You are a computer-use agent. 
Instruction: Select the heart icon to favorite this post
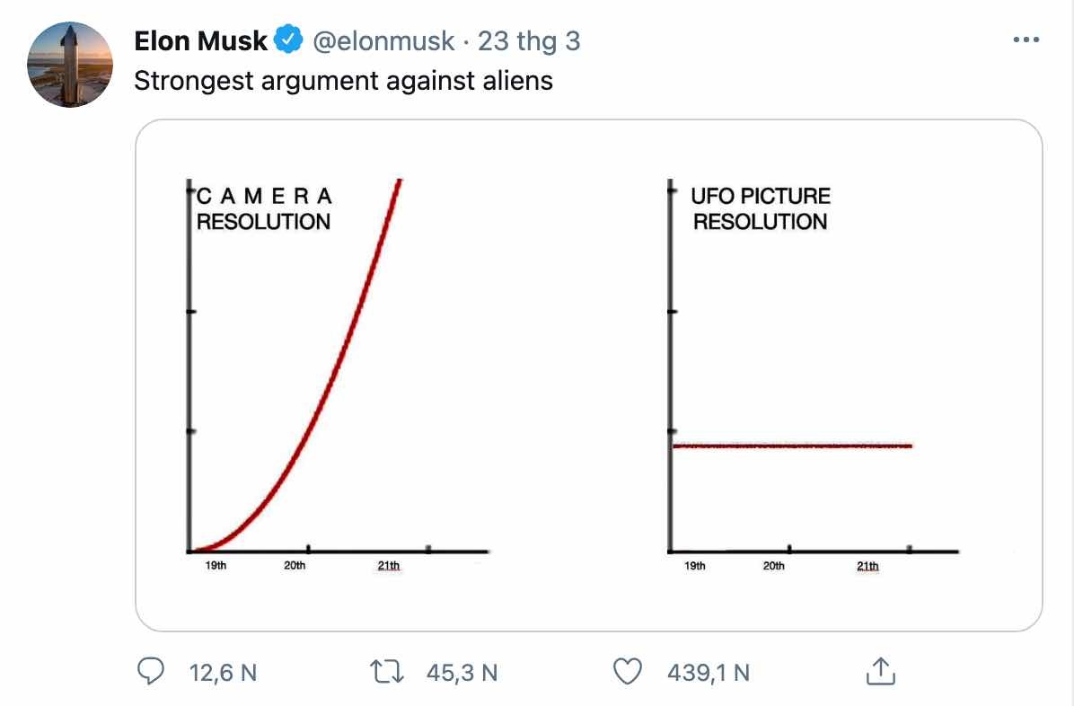(x=629, y=672)
